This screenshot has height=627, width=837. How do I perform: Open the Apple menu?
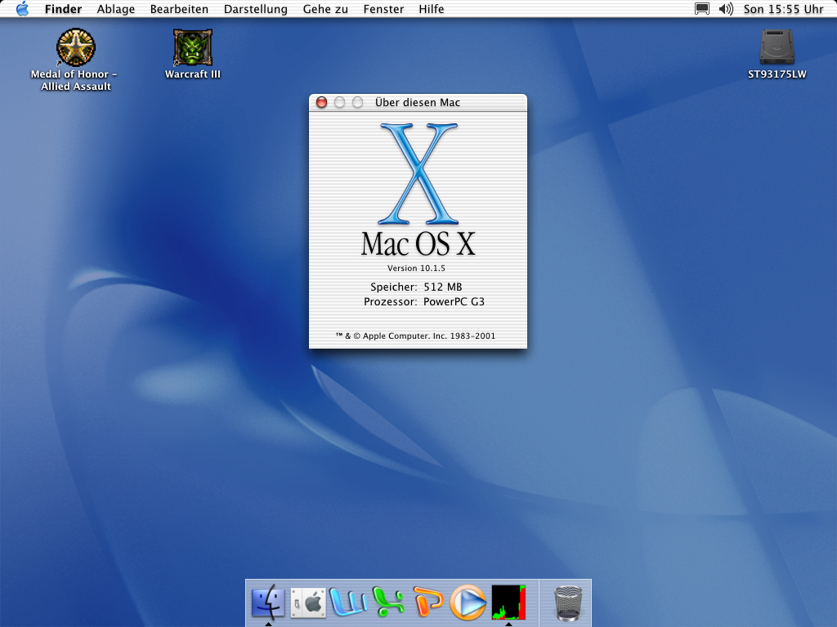pos(22,9)
